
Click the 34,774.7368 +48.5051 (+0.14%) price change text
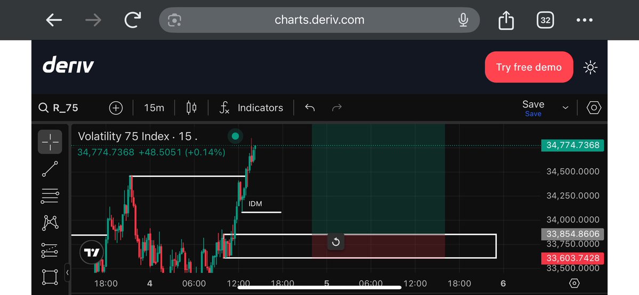(x=151, y=152)
